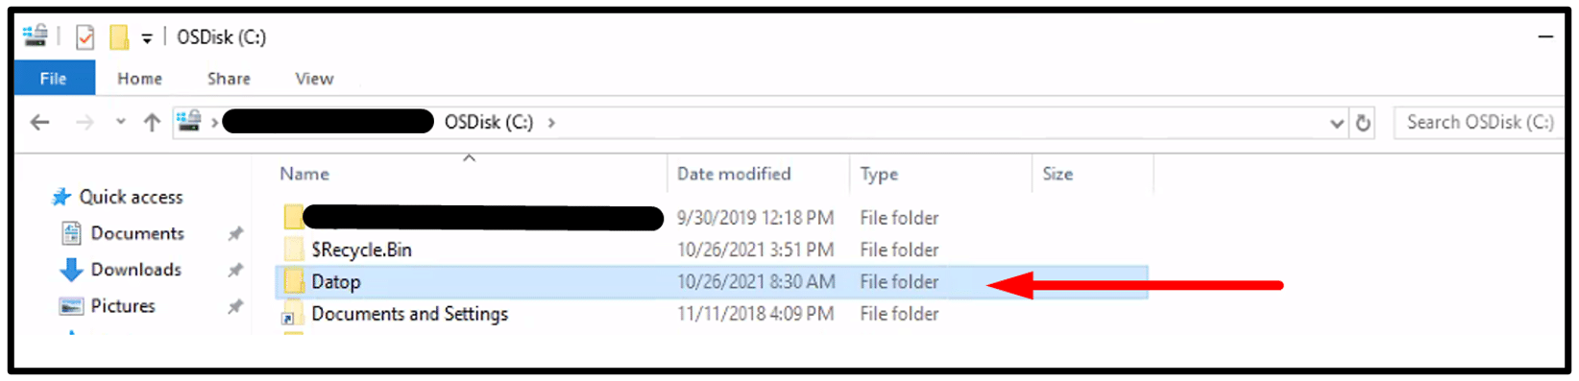Refresh the OSDisk (C:) view
The image size is (1579, 381).
coord(1362,123)
